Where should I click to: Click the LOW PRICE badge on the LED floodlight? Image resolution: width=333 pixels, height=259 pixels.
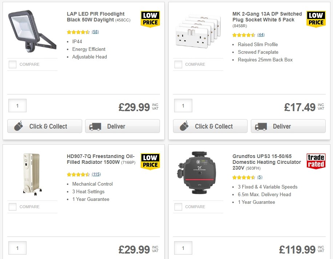[150, 18]
